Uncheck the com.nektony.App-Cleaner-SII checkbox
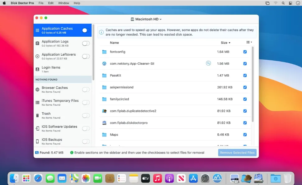 click(245, 63)
